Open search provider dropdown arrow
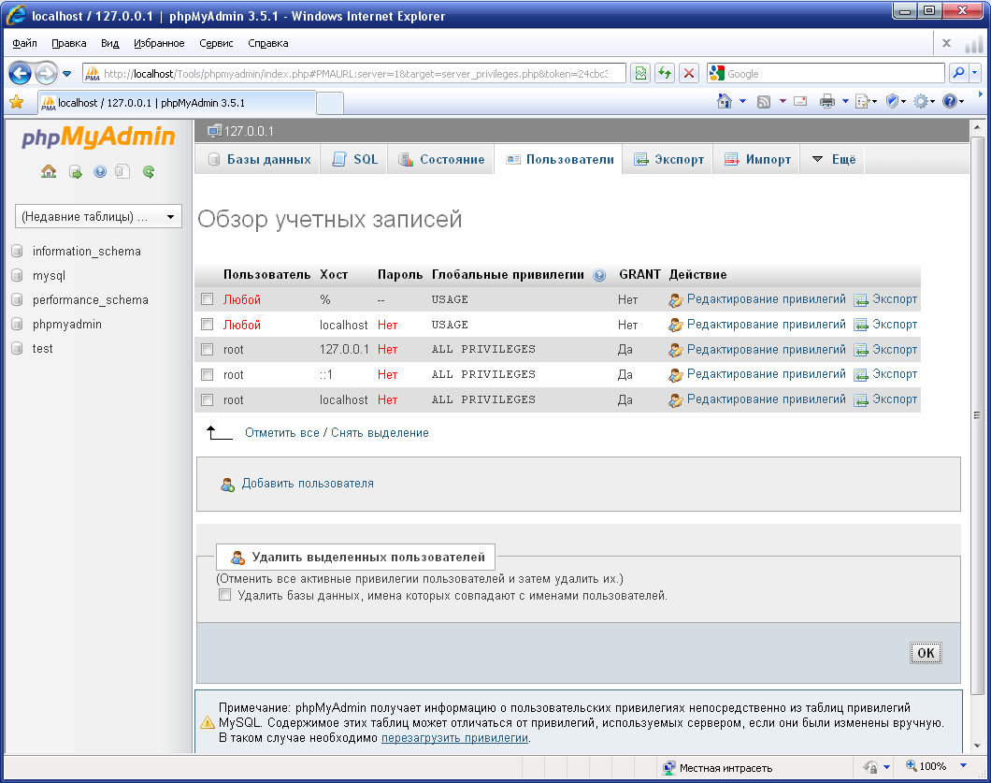The height and width of the screenshot is (783, 991). (x=974, y=73)
